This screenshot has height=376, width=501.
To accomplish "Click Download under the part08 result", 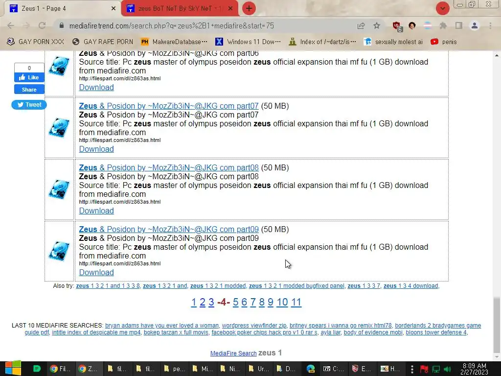I will (x=96, y=211).
